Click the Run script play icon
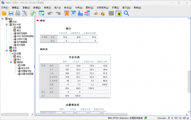This screenshot has height=120, width=191. (x=103, y=13)
